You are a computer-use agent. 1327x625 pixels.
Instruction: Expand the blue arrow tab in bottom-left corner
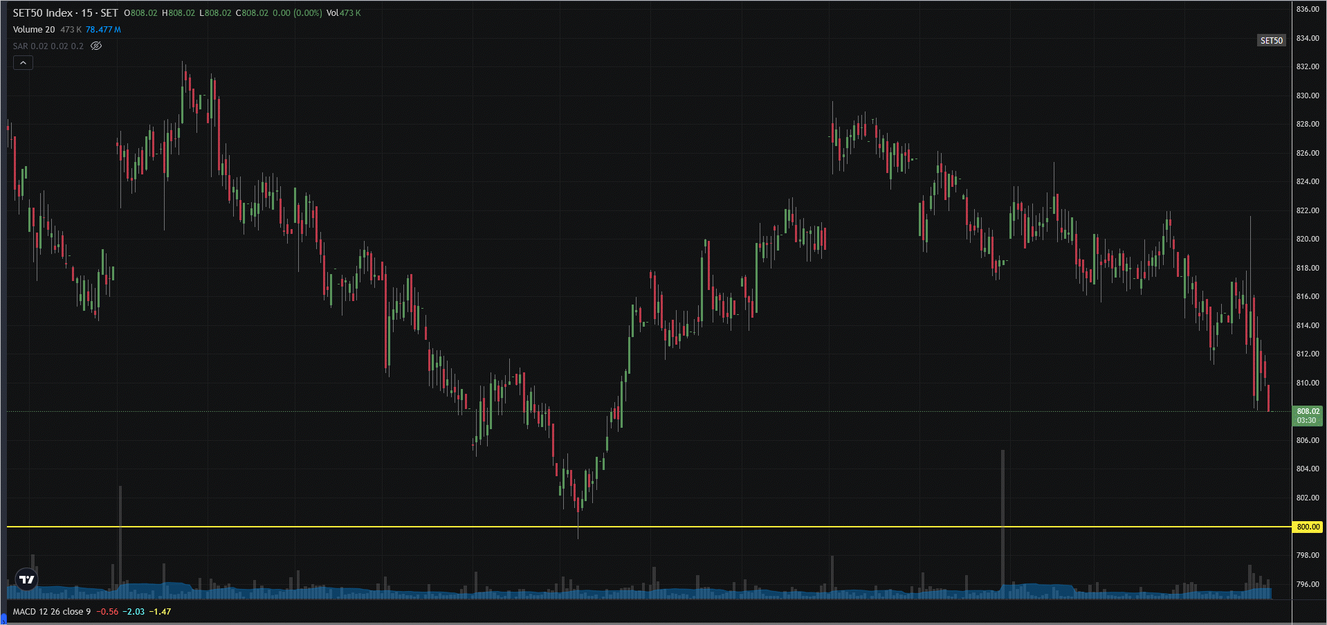[3, 618]
